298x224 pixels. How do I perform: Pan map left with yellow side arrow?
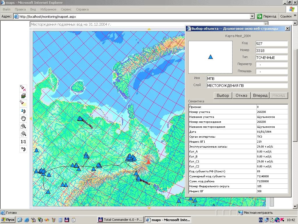point(31,119)
